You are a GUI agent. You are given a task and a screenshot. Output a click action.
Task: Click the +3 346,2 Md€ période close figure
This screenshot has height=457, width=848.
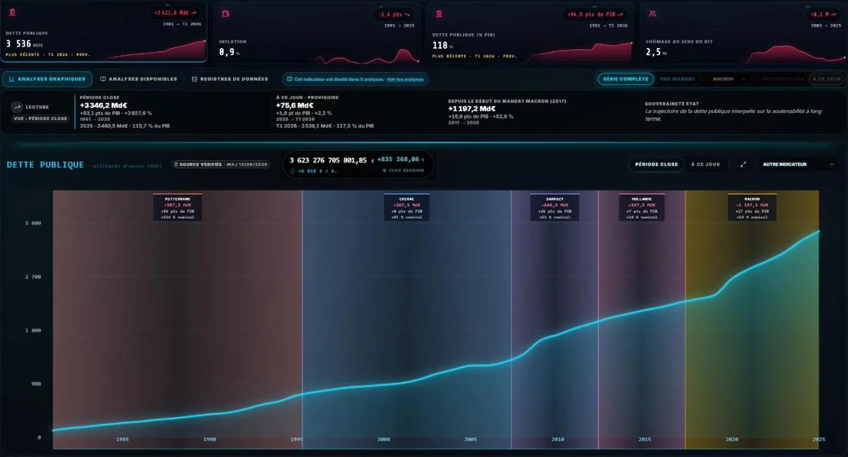(x=104, y=105)
